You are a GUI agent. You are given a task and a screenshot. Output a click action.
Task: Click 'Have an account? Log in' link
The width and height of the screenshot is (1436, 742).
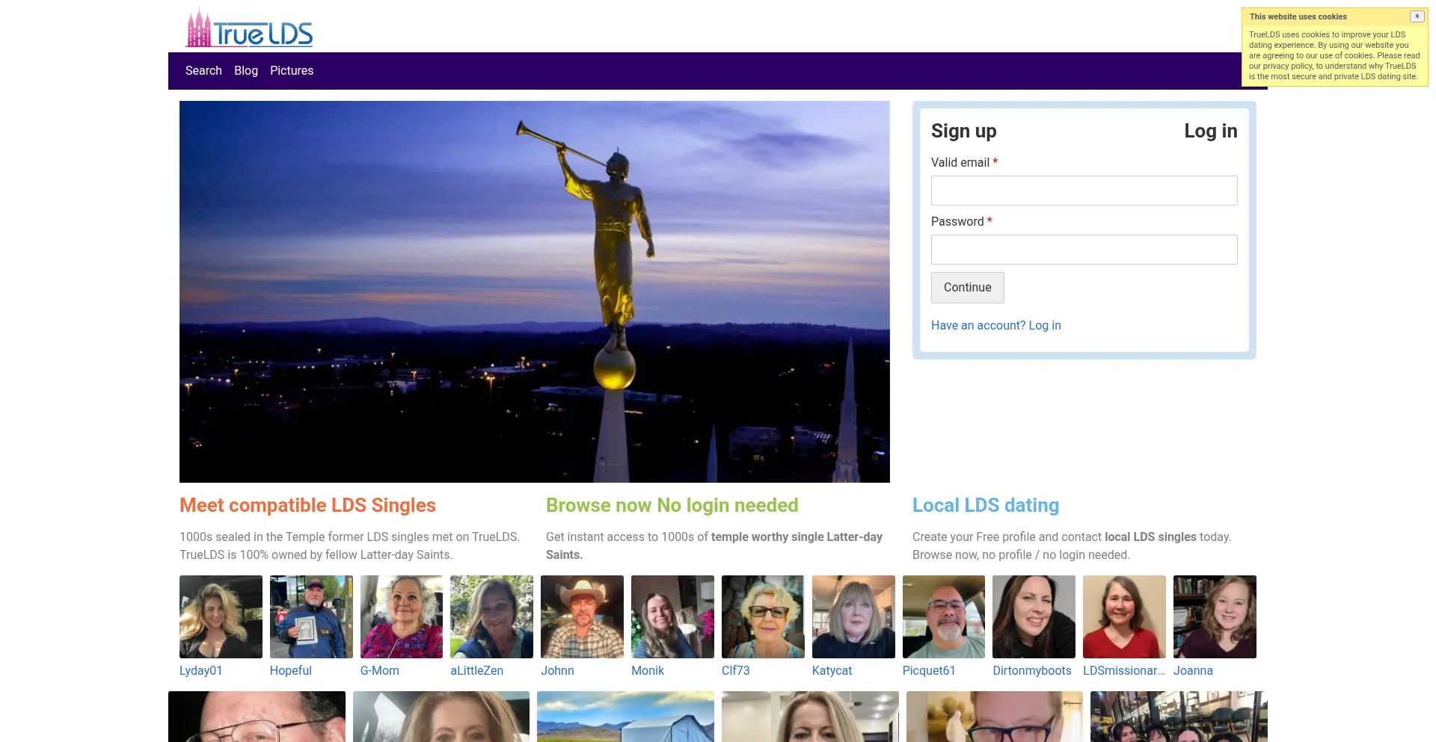(995, 326)
